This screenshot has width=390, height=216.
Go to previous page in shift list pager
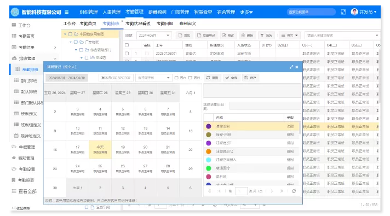tap(219, 191)
